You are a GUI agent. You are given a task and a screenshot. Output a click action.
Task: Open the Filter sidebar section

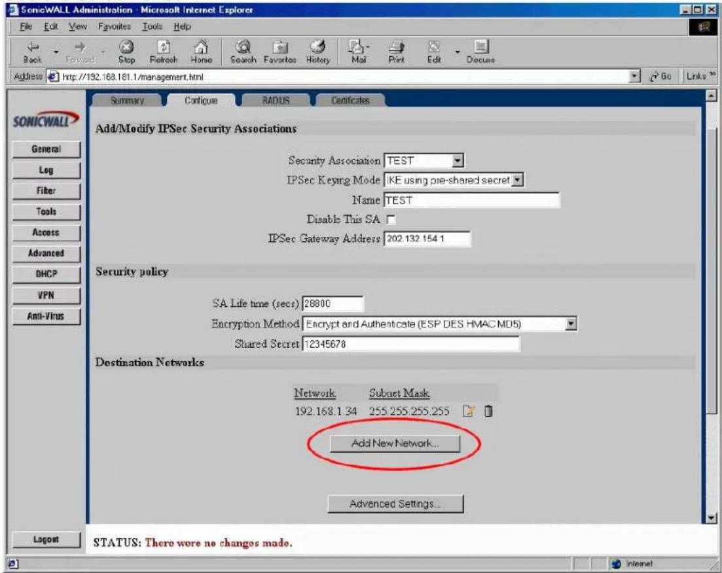click(x=46, y=191)
